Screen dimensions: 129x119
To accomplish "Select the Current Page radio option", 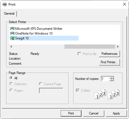I will pos(40,84).
